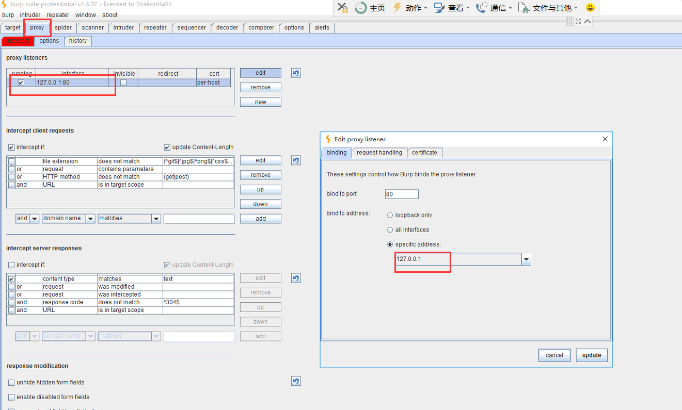Open the and/or operator dropdown for client rules
Viewport: 682px width, 410px height.
(35, 219)
